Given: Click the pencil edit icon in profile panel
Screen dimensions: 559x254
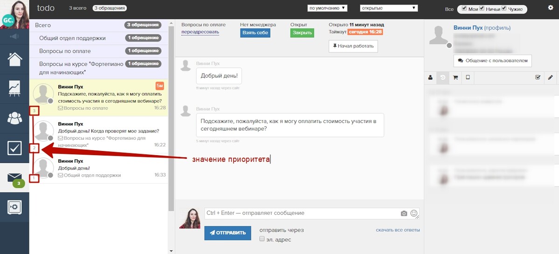Looking at the screenshot, I should (x=550, y=77).
